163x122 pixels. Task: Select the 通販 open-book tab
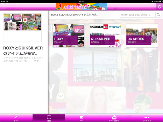[49, 118]
